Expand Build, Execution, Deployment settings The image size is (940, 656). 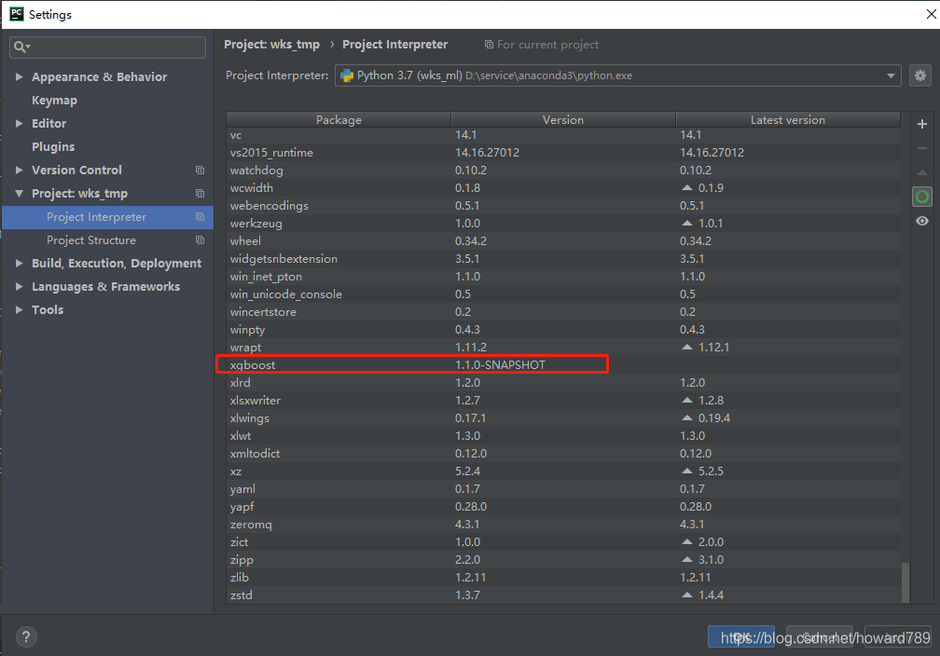point(21,263)
